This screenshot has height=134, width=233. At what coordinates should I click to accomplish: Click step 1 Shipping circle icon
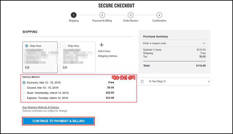point(74,15)
